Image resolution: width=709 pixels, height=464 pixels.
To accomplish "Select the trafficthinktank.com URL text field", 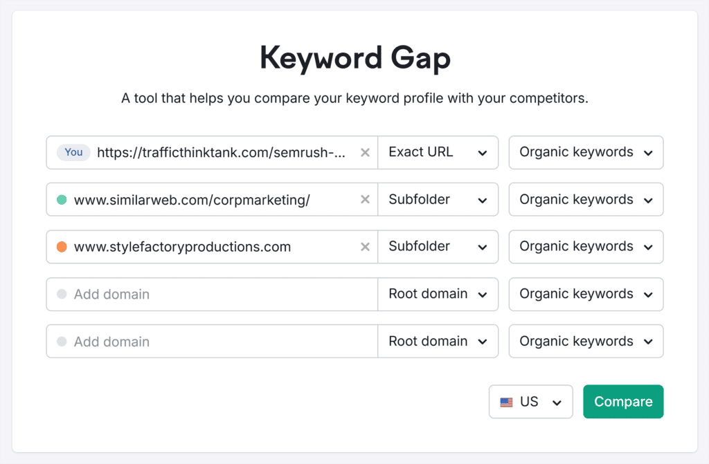I will point(222,152).
